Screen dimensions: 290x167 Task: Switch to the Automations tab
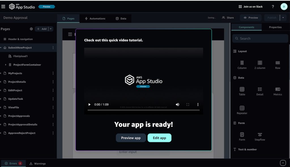coord(95,18)
